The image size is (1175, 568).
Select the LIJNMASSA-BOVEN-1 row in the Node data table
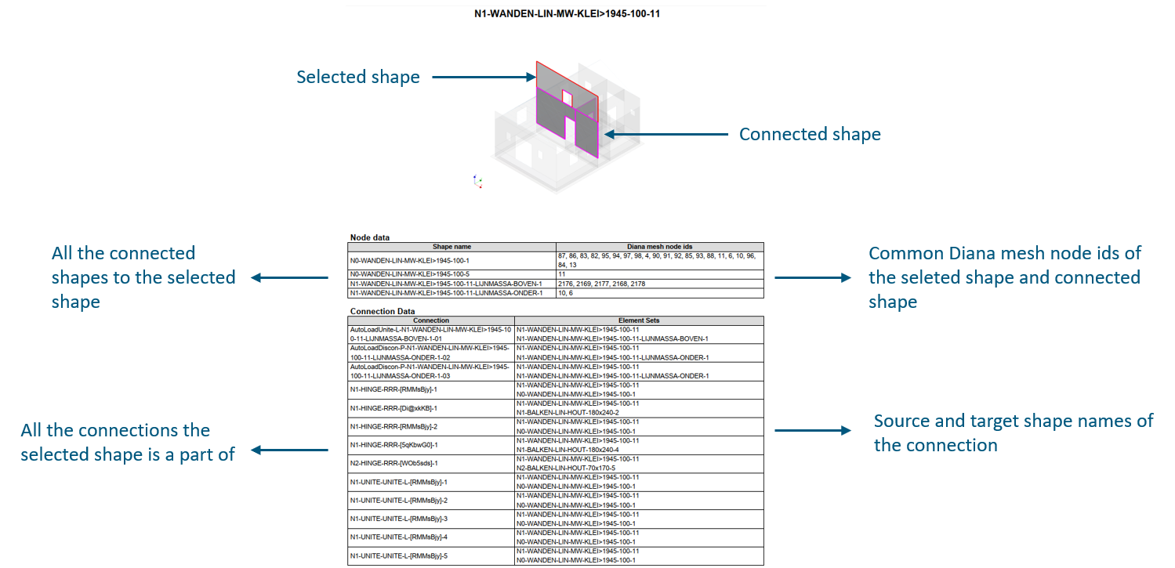556,284
